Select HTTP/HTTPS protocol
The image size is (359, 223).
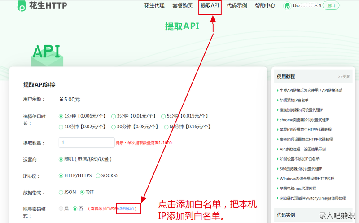pyautogui.click(x=61, y=176)
